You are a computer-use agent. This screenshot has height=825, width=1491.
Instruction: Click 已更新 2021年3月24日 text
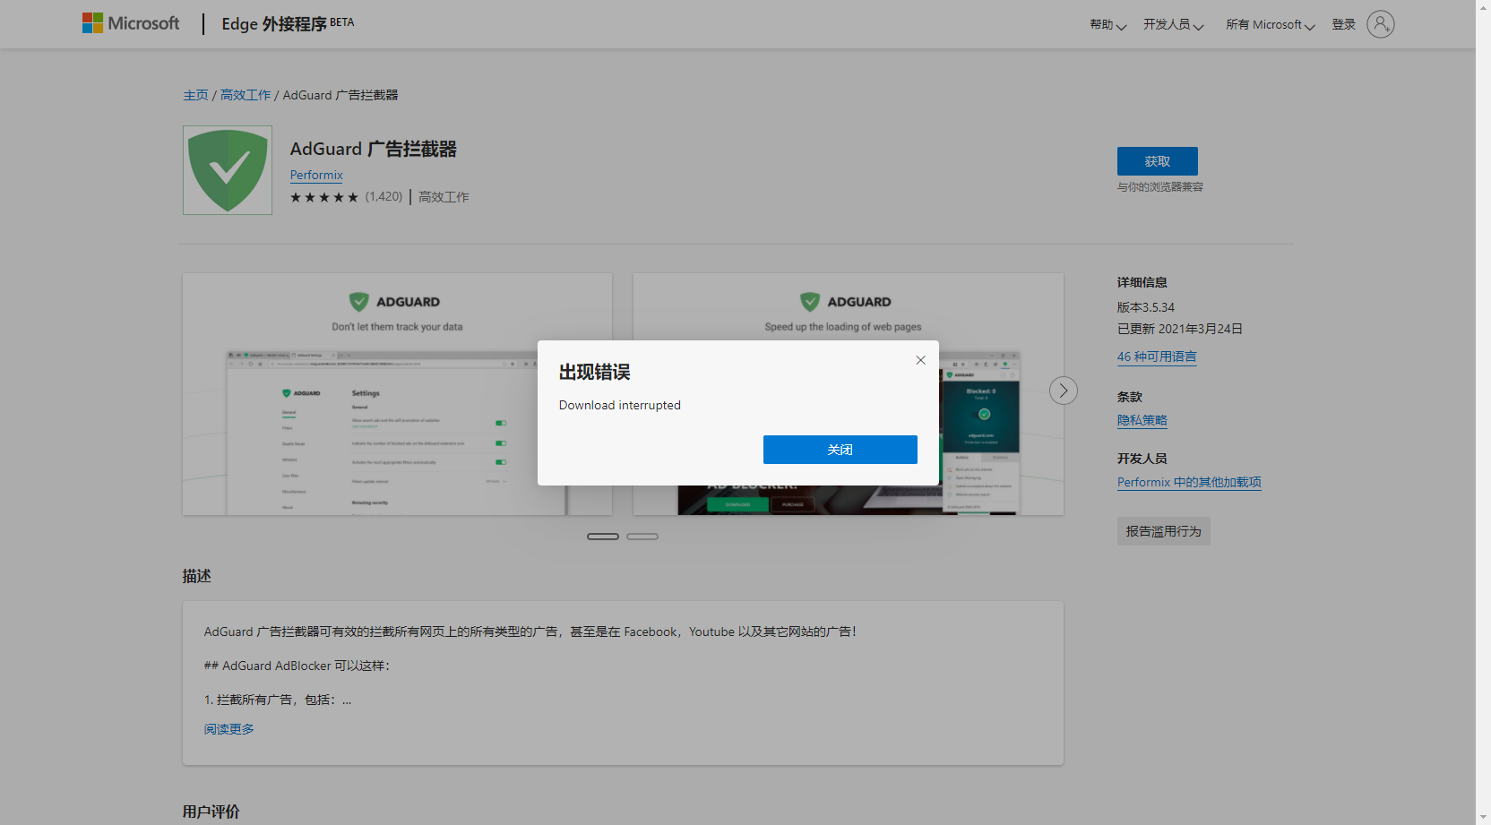[1180, 329]
